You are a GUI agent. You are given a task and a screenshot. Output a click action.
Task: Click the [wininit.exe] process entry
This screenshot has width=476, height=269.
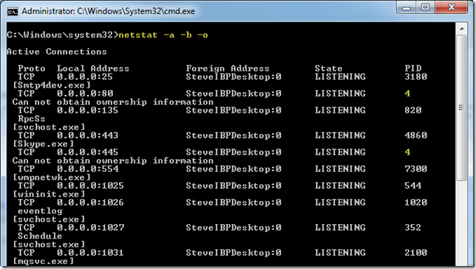49,195
